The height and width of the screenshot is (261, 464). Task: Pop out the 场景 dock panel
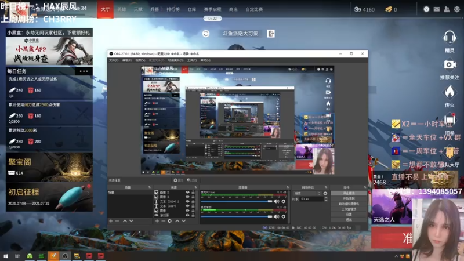(150, 187)
